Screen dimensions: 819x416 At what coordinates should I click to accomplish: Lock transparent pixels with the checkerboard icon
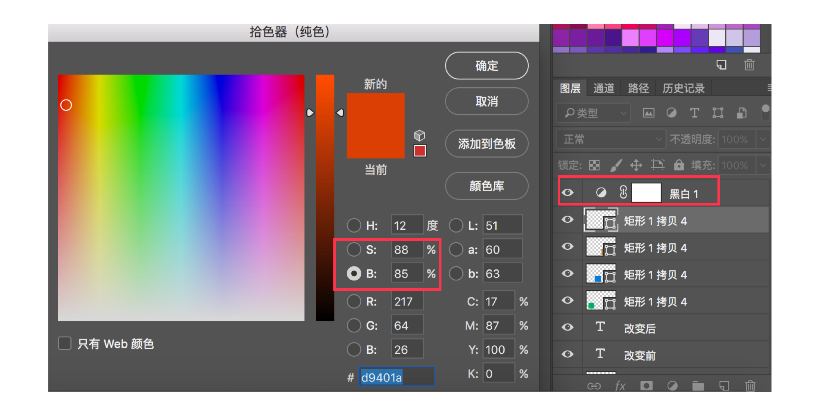pos(594,165)
